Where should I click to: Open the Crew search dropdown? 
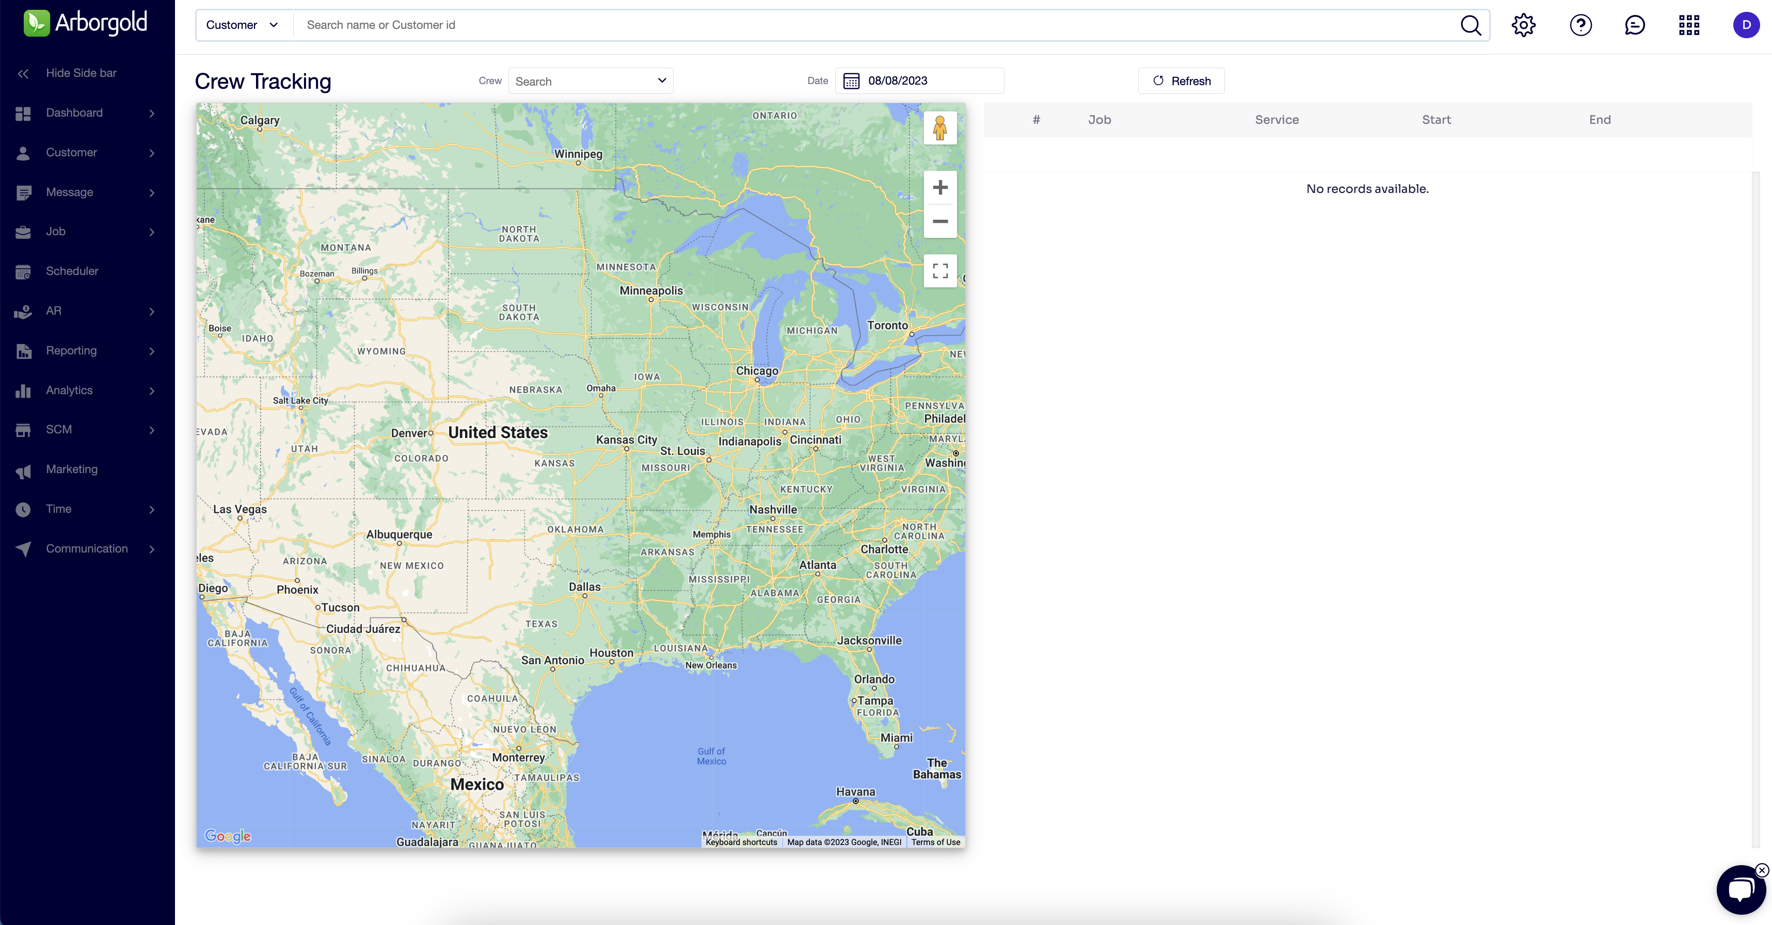(590, 80)
